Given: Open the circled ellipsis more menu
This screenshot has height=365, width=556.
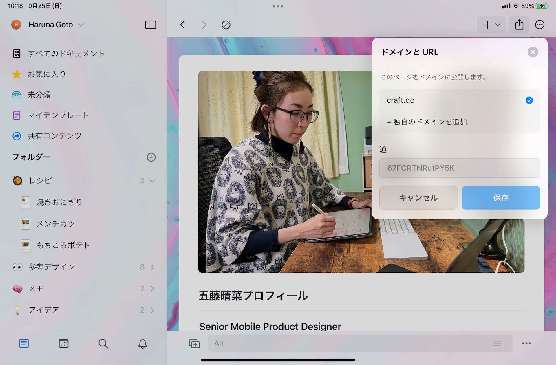Looking at the screenshot, I should coord(539,25).
